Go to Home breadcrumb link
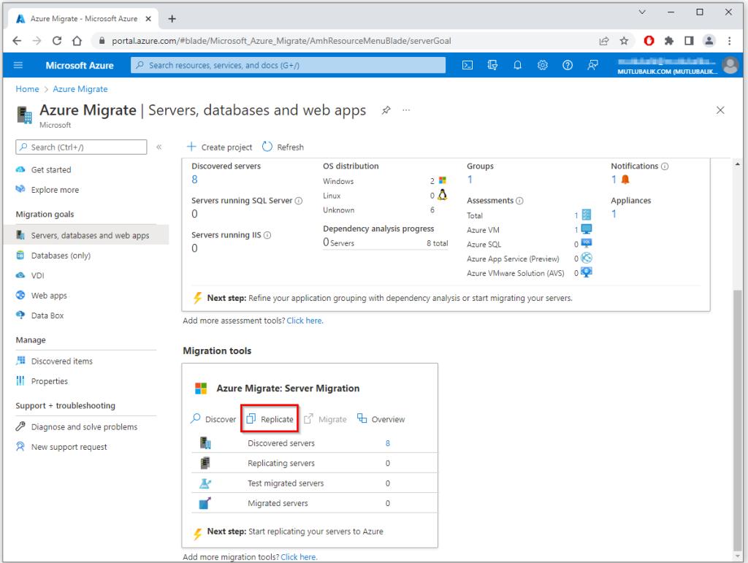The width and height of the screenshot is (748, 563). pyautogui.click(x=27, y=89)
